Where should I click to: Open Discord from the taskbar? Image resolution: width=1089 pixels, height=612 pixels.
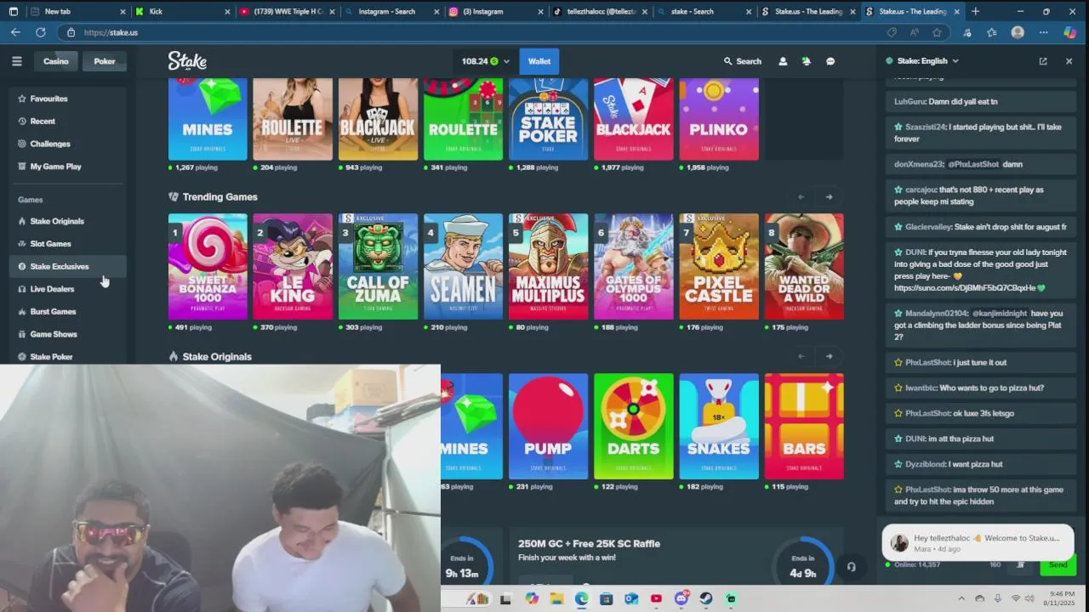click(681, 598)
